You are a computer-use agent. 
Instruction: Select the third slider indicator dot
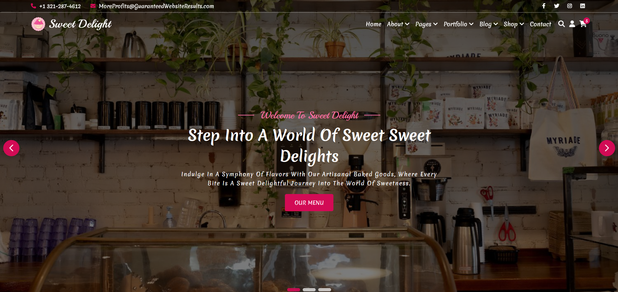[x=325, y=290]
